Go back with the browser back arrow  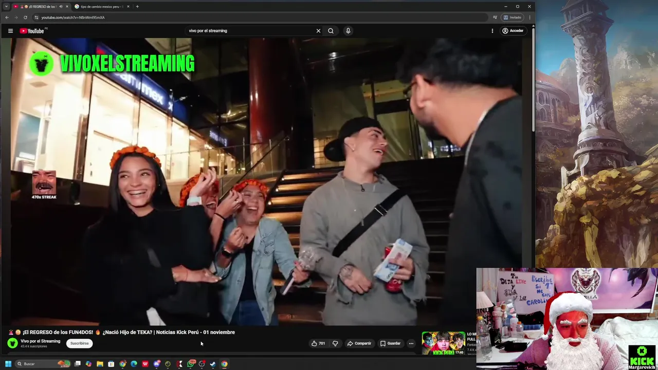tap(7, 17)
